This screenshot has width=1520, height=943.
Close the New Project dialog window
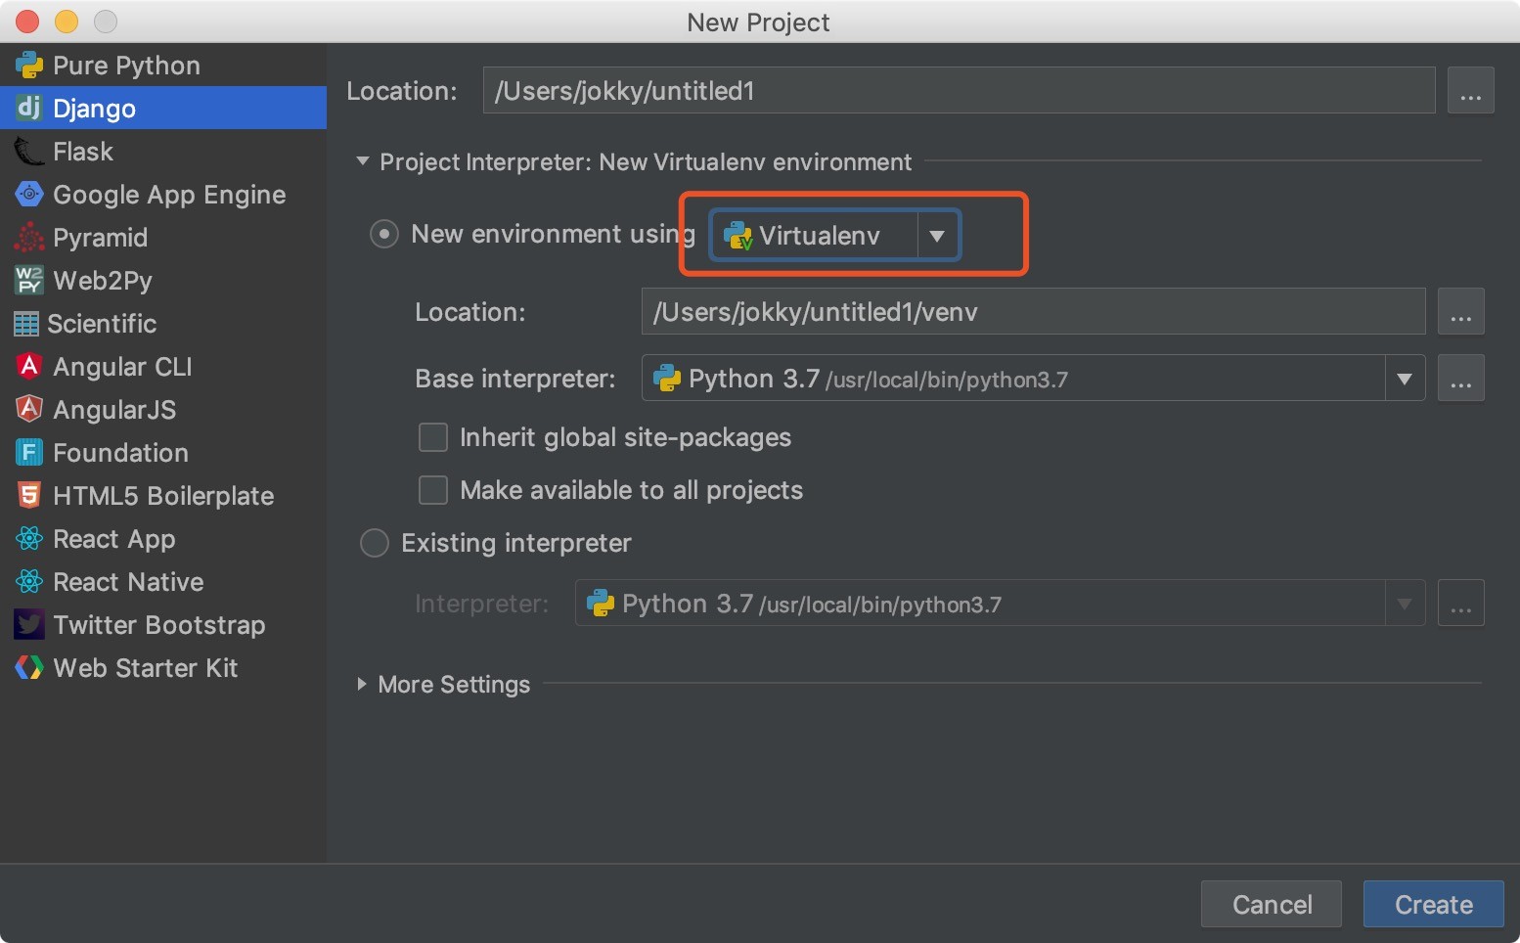pyautogui.click(x=27, y=22)
